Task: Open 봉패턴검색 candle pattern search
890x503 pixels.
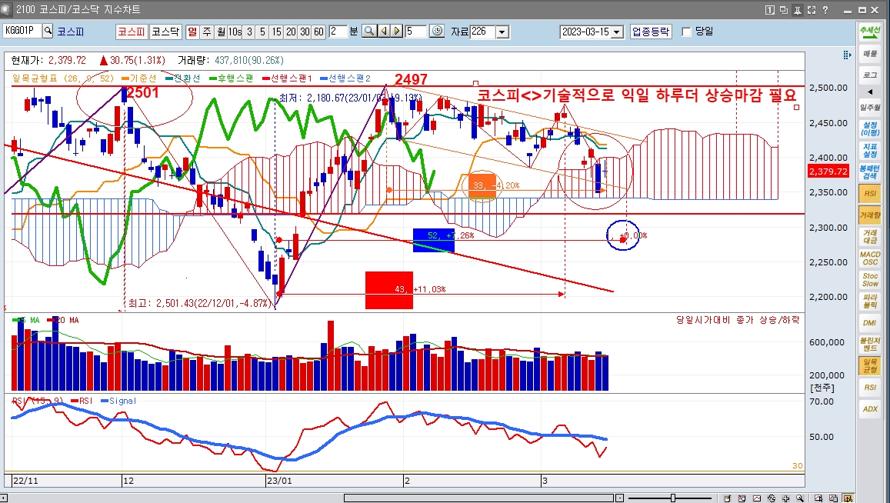Action: (x=869, y=172)
